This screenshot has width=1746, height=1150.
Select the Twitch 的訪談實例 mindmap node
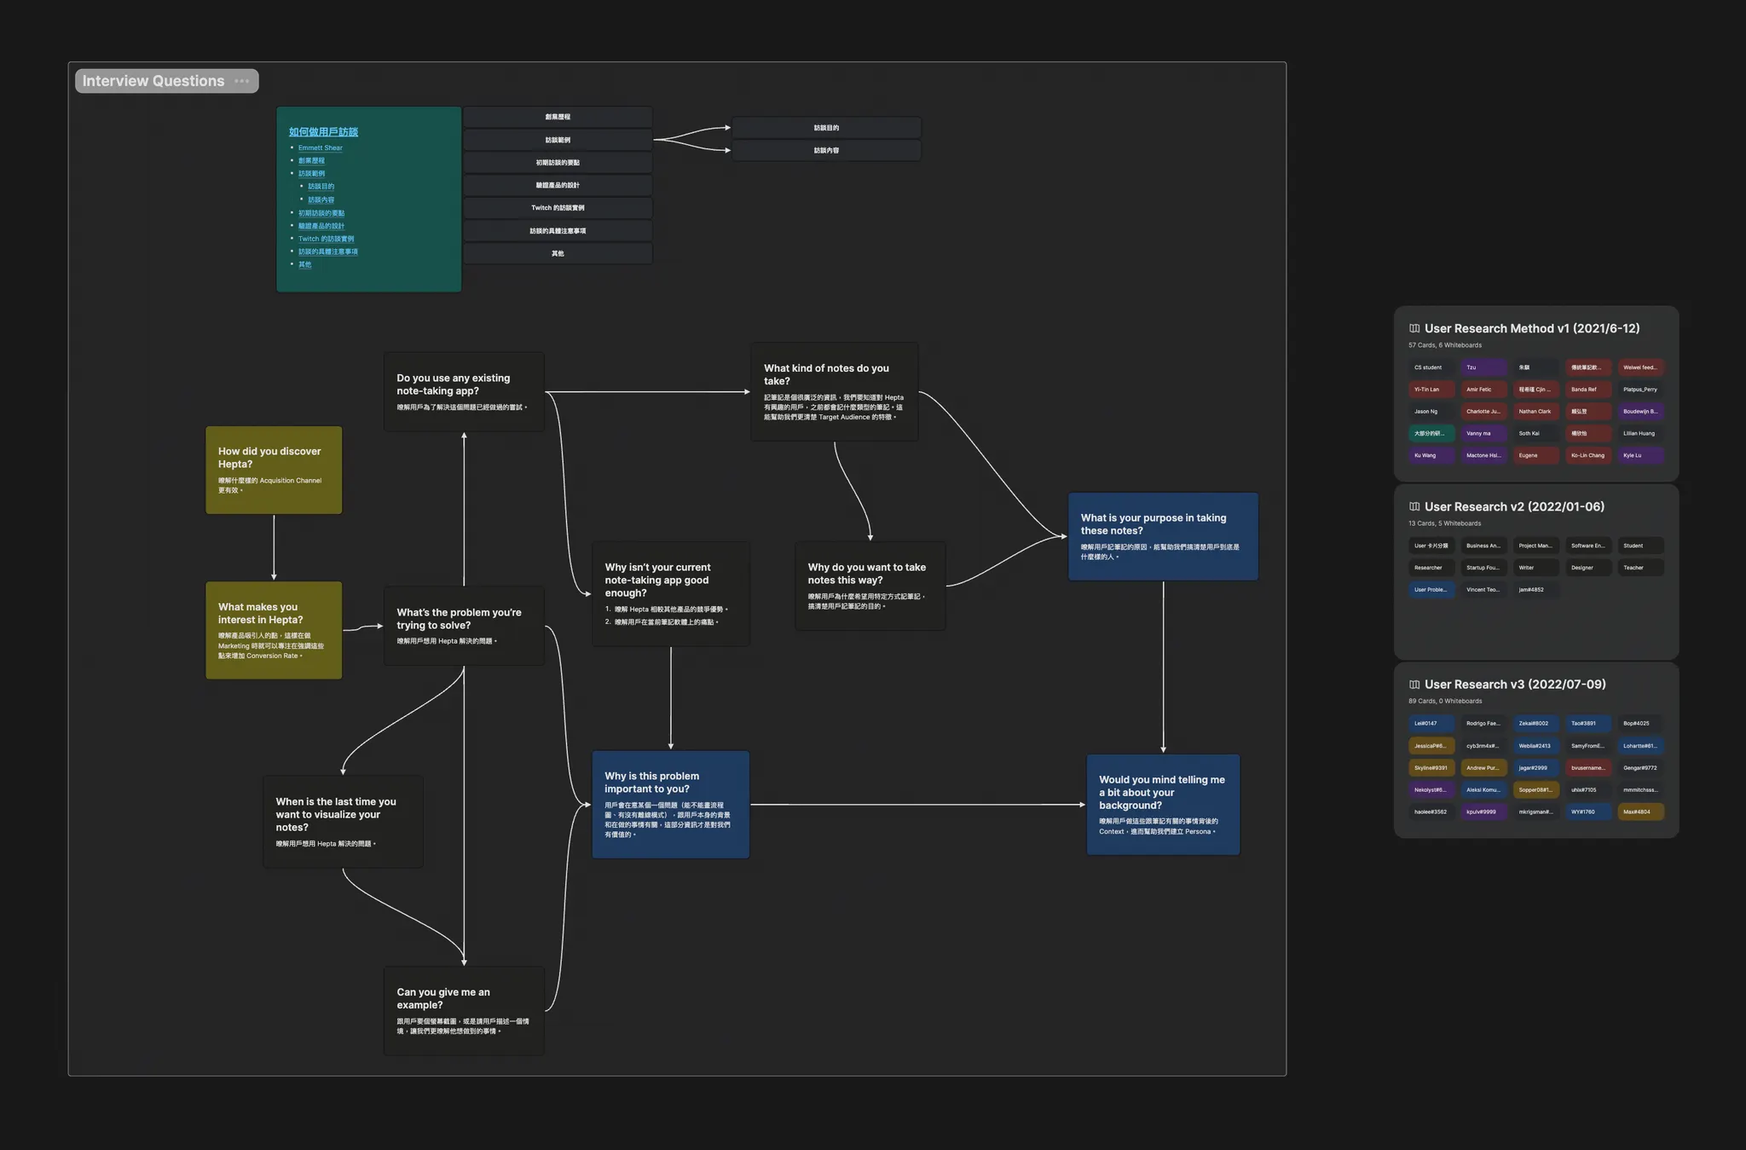point(558,208)
